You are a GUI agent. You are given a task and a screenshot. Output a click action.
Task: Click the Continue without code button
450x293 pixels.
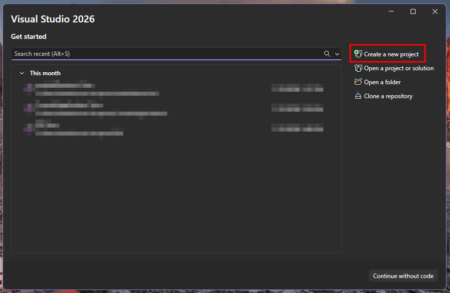pos(403,276)
